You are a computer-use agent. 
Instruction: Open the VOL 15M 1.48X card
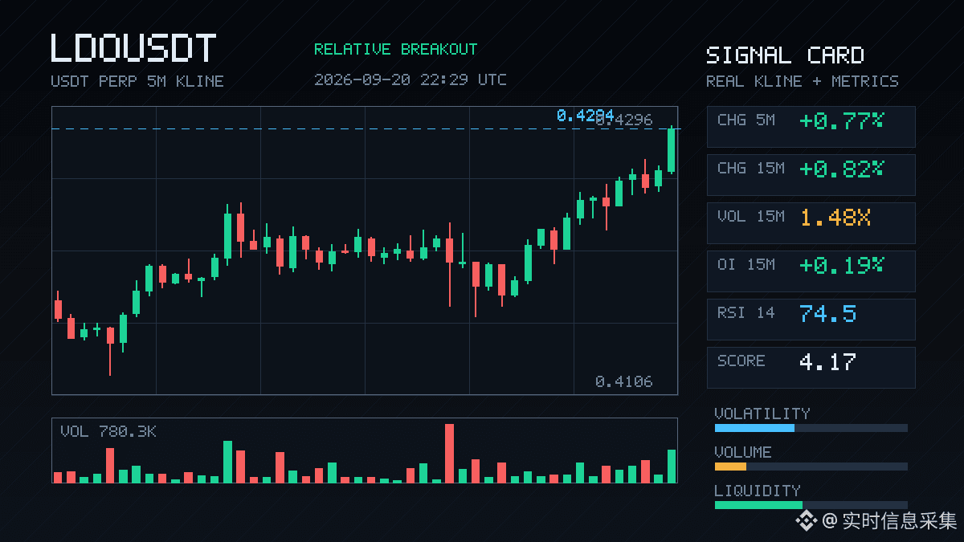(x=811, y=223)
